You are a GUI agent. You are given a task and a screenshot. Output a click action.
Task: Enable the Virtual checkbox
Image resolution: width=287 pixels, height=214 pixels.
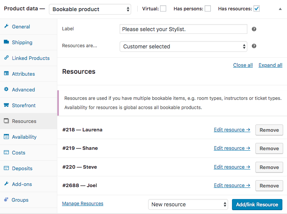tap(163, 8)
